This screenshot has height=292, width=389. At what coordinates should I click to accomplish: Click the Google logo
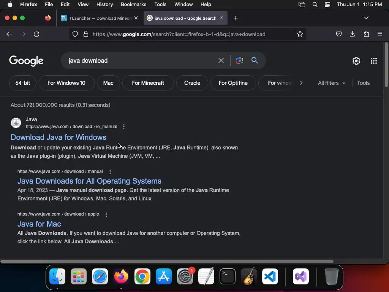click(x=26, y=61)
